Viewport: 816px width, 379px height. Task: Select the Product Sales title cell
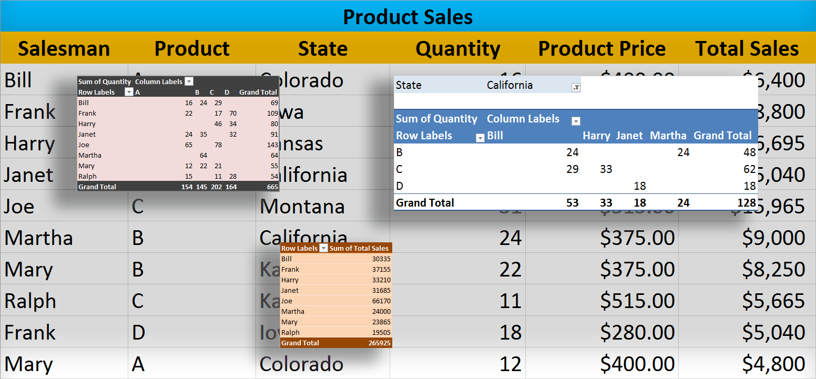pos(408,16)
